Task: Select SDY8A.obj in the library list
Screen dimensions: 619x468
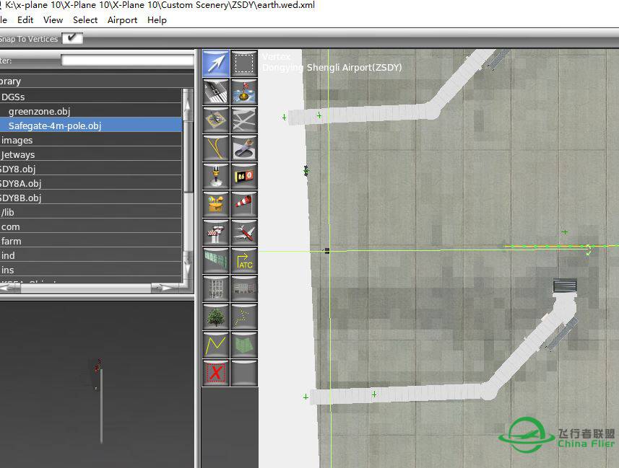Action: (x=91, y=183)
